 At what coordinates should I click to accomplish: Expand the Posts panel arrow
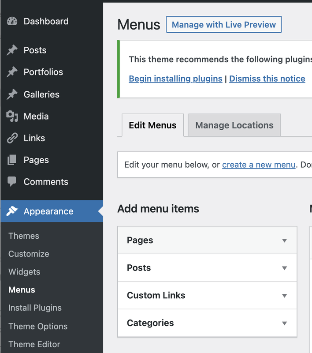click(285, 268)
